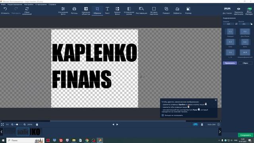Open the Object Removal (Удаление объектов) tool
The image size is (254, 143).
click(x=86, y=11)
